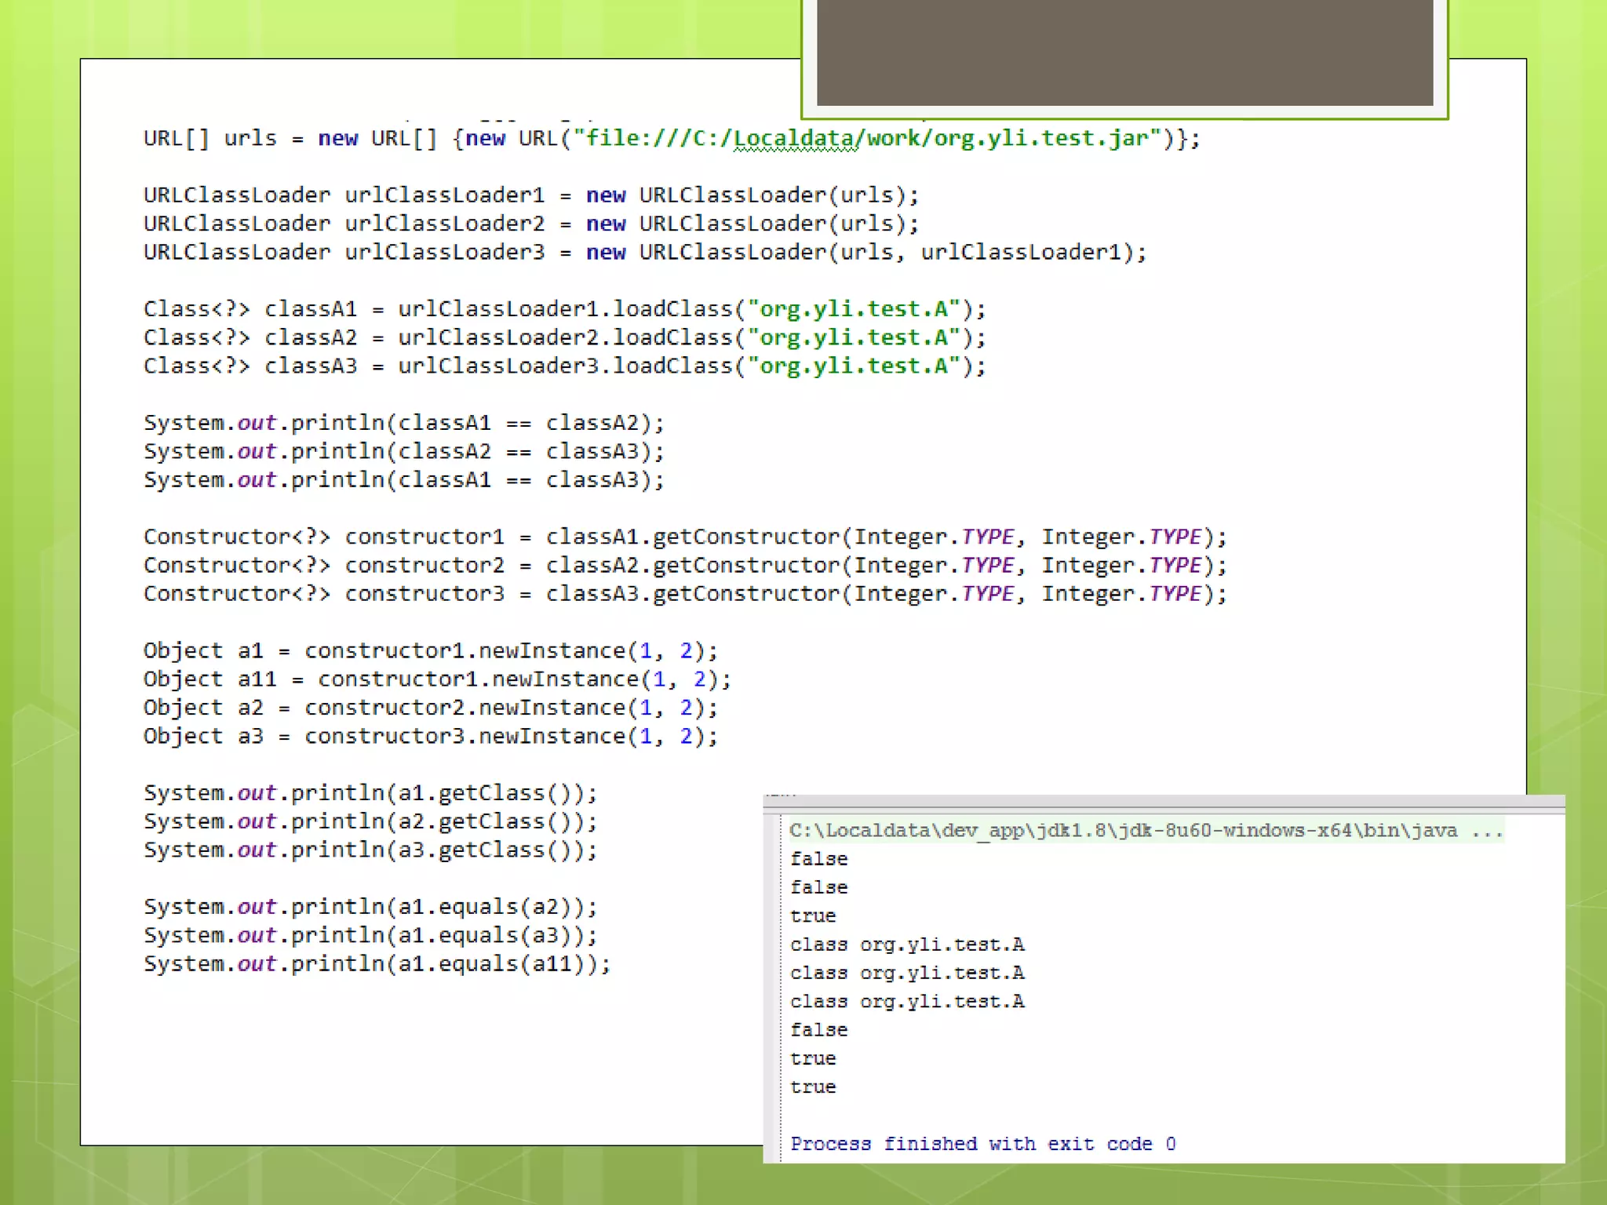Click the first 'false' console output line

coord(818,859)
